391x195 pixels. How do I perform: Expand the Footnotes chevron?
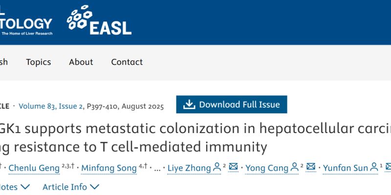(24, 187)
